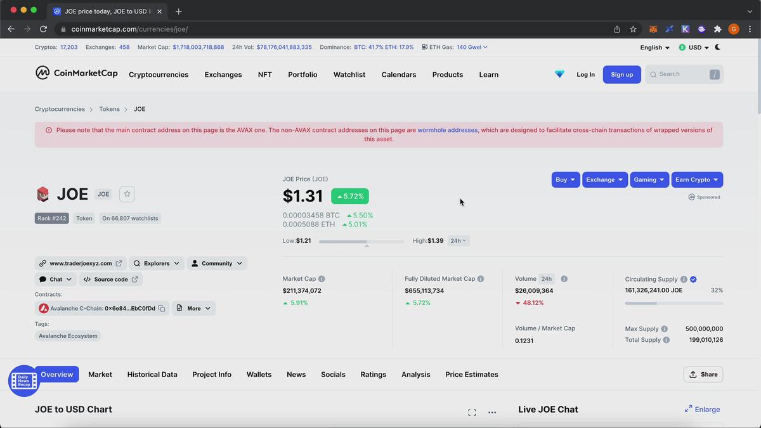Open the Gaming dropdown
The width and height of the screenshot is (761, 428).
(x=649, y=179)
